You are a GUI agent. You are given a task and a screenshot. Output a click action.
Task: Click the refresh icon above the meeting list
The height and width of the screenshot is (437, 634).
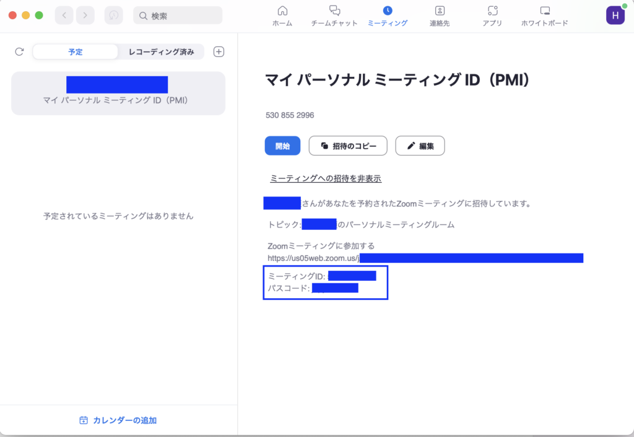(x=19, y=52)
